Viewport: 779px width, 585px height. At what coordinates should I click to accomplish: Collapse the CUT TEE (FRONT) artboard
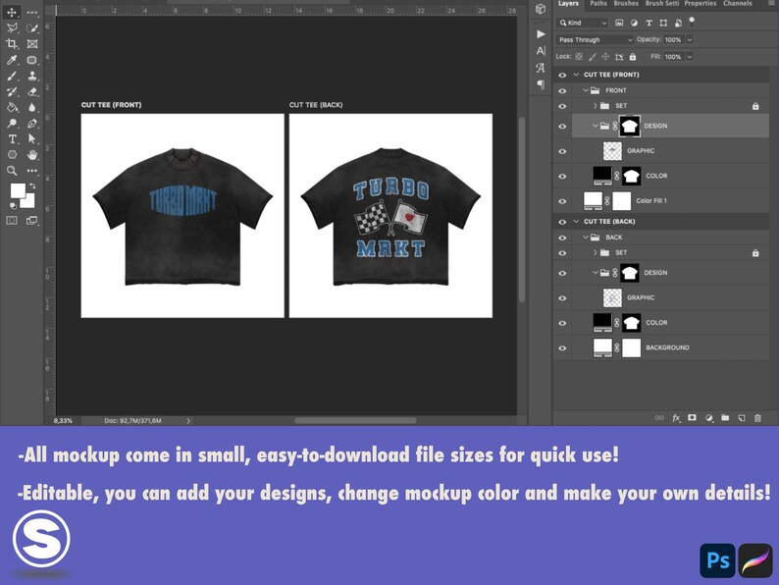pos(576,75)
